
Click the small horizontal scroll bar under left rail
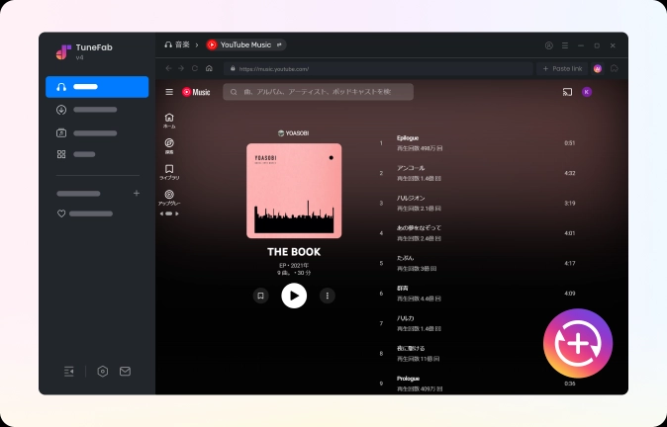click(169, 213)
